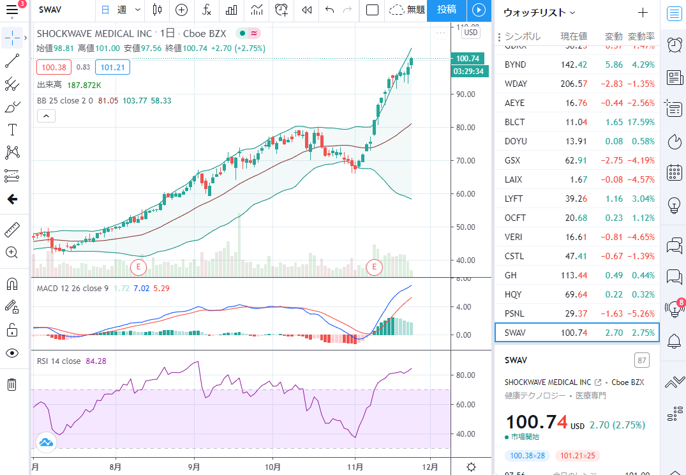Select the trend line drawing tool
Screen dimensions: 686x475
12,61
